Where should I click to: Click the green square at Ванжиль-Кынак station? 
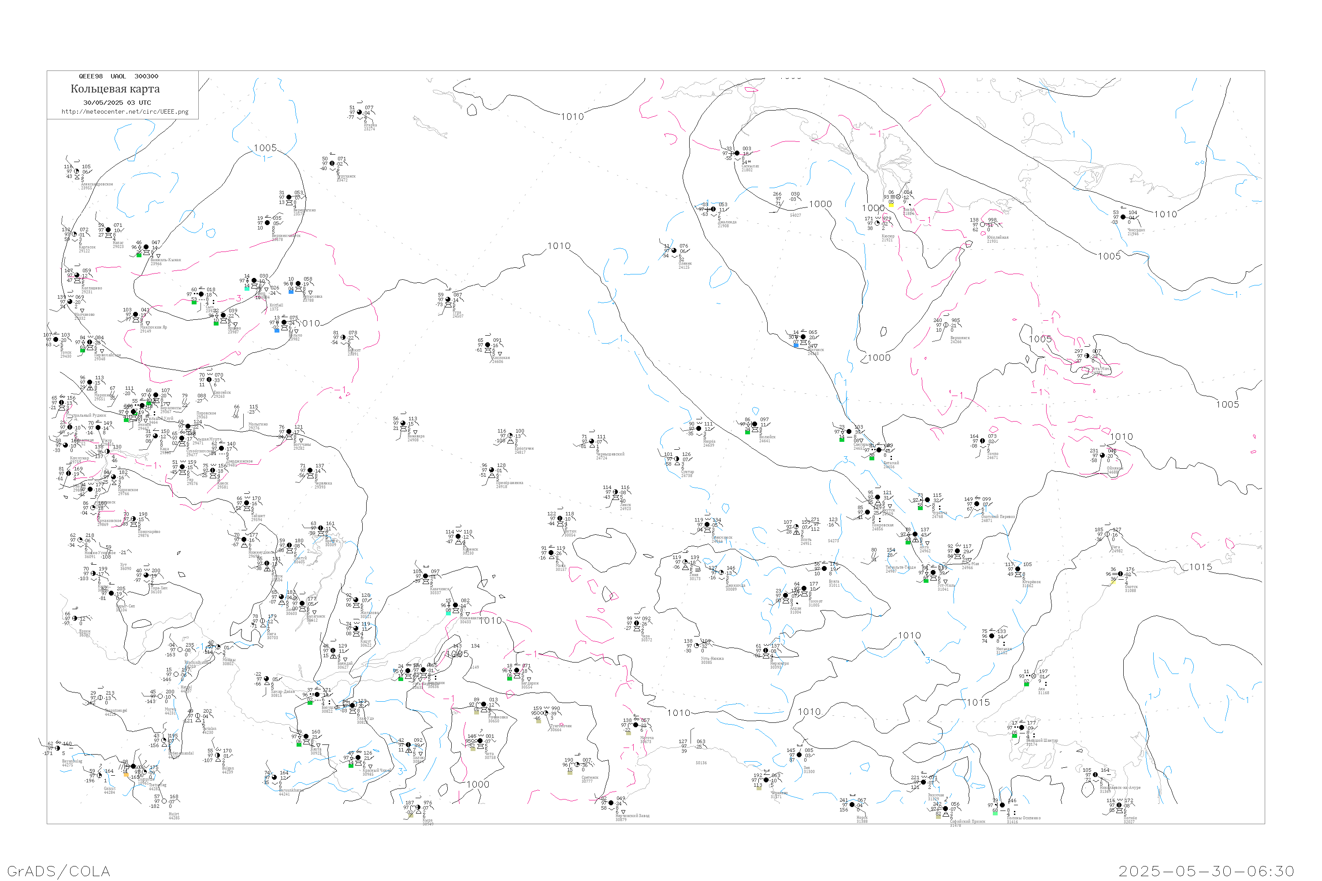click(x=139, y=255)
